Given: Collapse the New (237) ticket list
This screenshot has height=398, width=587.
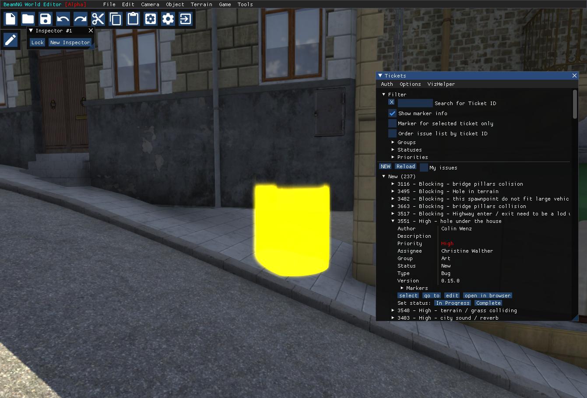Looking at the screenshot, I should tap(383, 176).
